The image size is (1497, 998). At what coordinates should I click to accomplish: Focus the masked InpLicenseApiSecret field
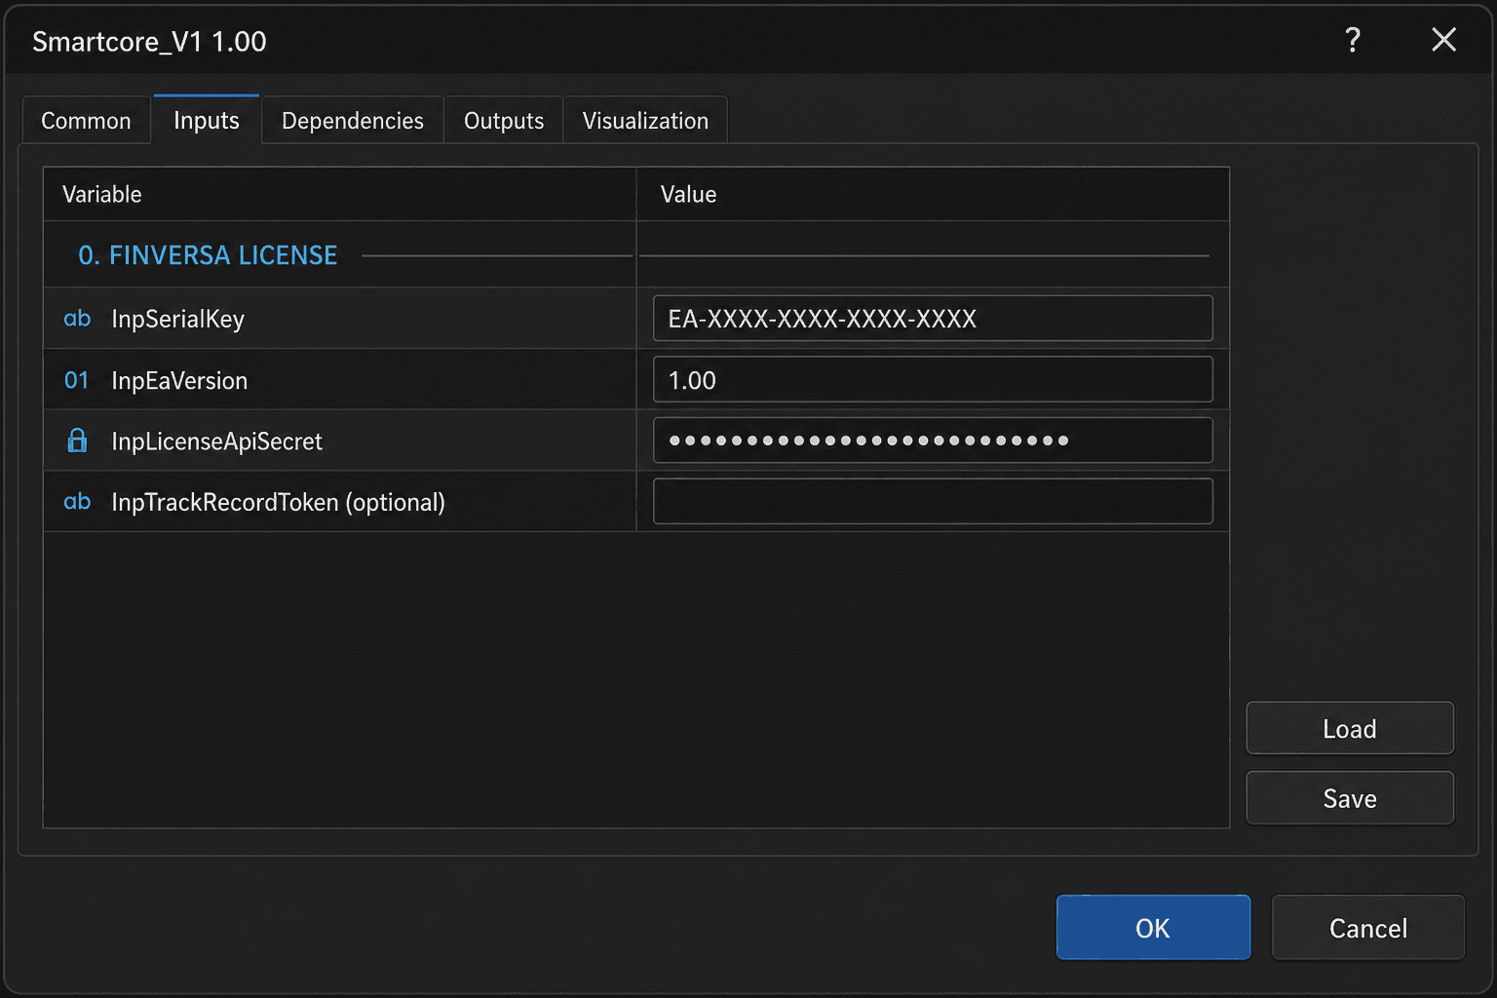(x=933, y=441)
